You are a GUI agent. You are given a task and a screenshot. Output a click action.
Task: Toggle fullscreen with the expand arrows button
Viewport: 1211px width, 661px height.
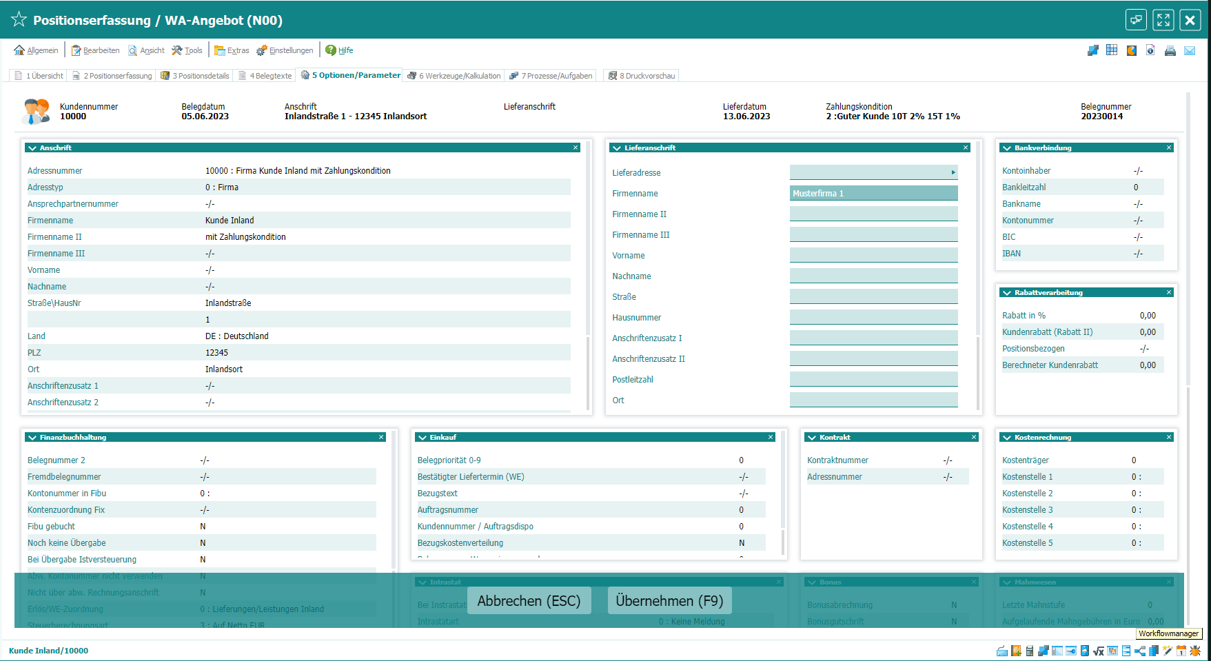(x=1163, y=20)
